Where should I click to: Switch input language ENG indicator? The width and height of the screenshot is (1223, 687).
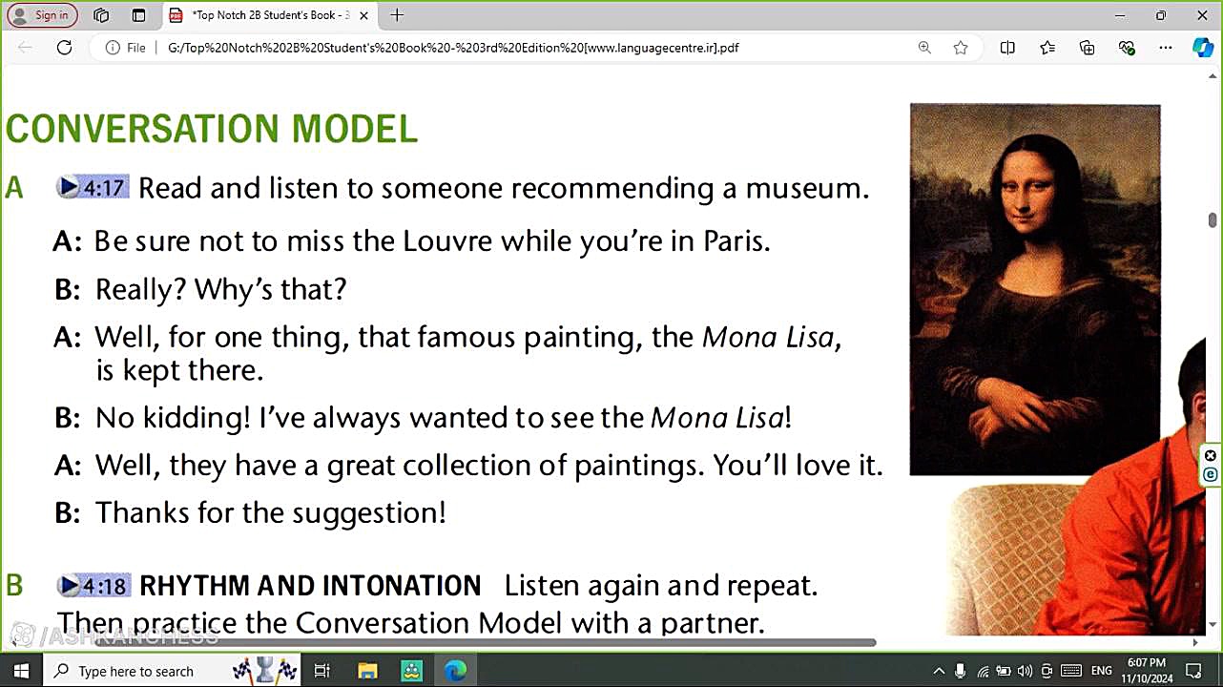(x=1102, y=671)
